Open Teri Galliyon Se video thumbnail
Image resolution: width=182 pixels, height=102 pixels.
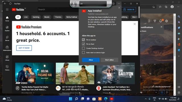(x=116, y=74)
